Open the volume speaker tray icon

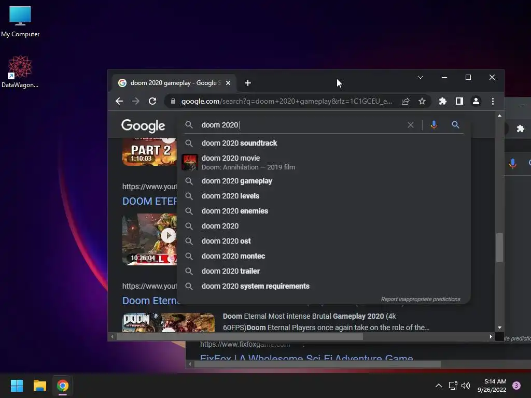click(x=466, y=386)
